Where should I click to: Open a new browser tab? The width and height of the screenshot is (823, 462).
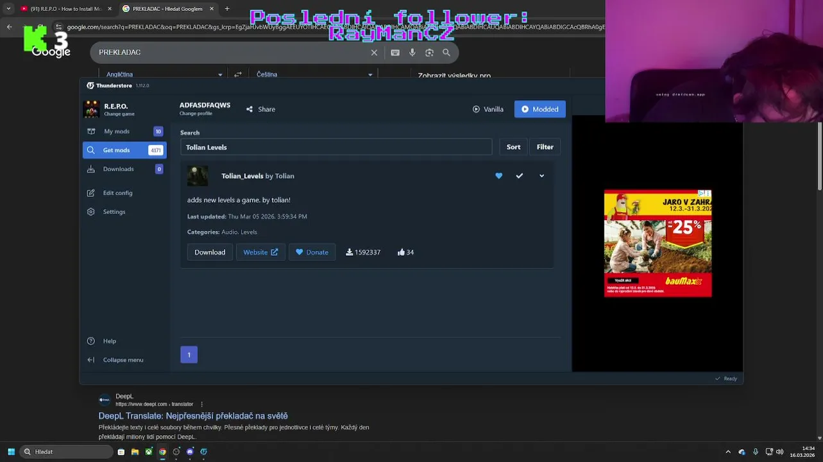click(x=226, y=9)
